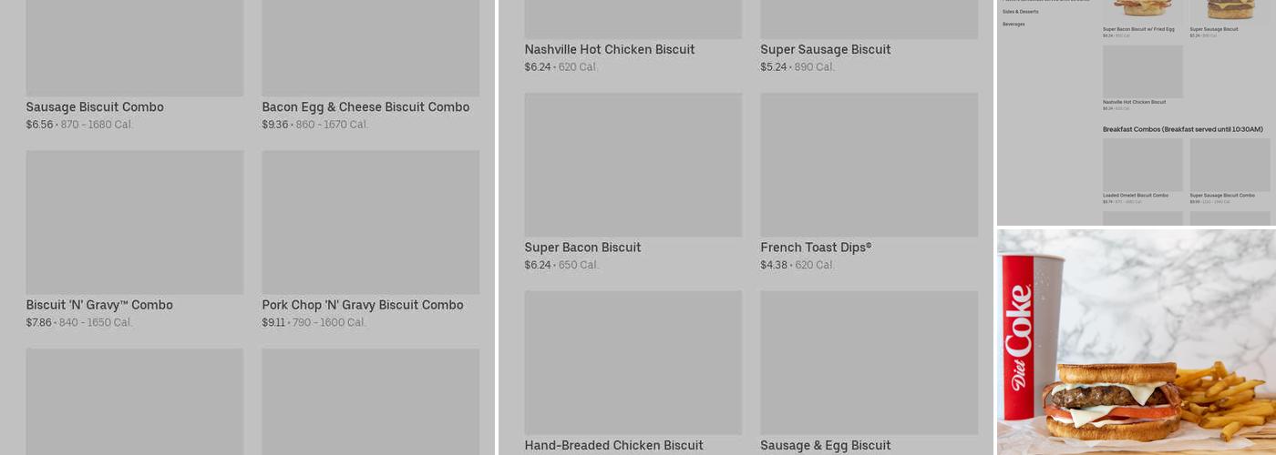Select the Biscuit 'N' Gravy Combo image
Screen dimensions: 1276x455
135,222
